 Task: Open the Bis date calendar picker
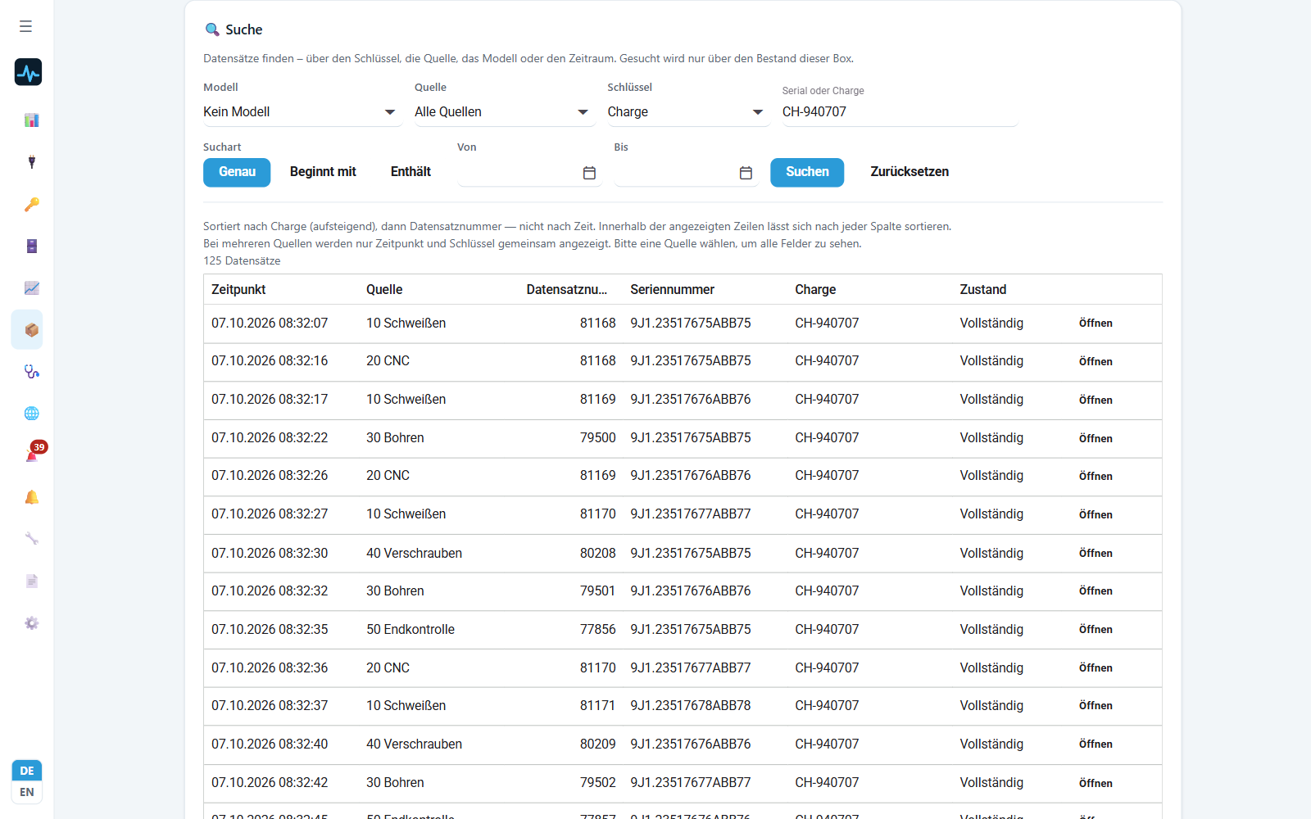[x=746, y=173]
